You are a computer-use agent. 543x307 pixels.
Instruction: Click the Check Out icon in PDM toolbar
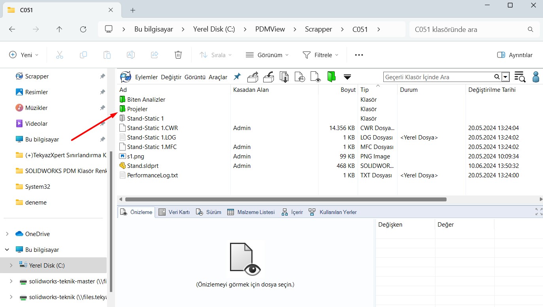coord(253,77)
